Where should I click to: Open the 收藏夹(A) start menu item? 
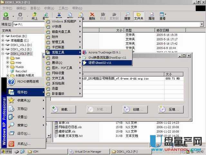click(26, 100)
